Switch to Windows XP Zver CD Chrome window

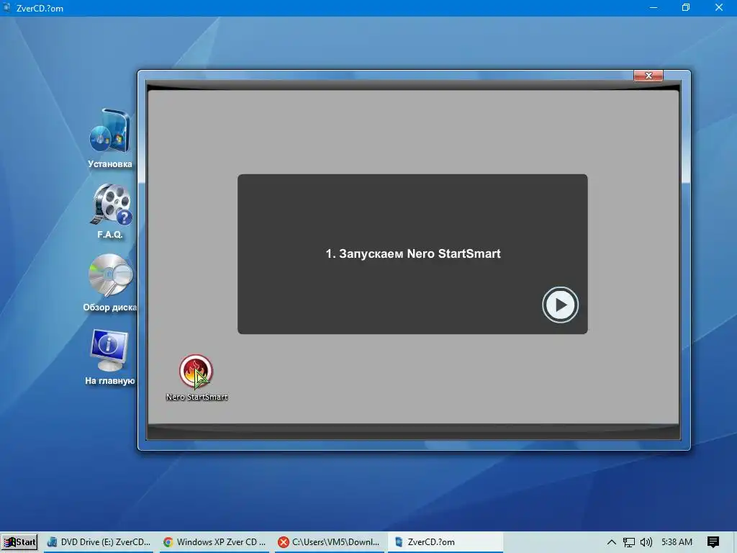214,541
